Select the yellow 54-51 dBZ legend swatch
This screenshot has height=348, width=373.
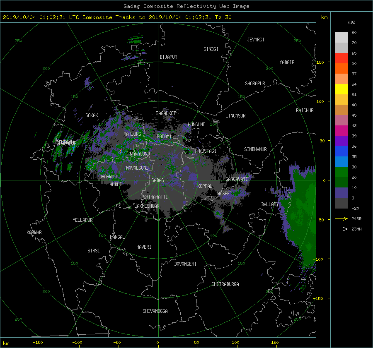[342, 89]
